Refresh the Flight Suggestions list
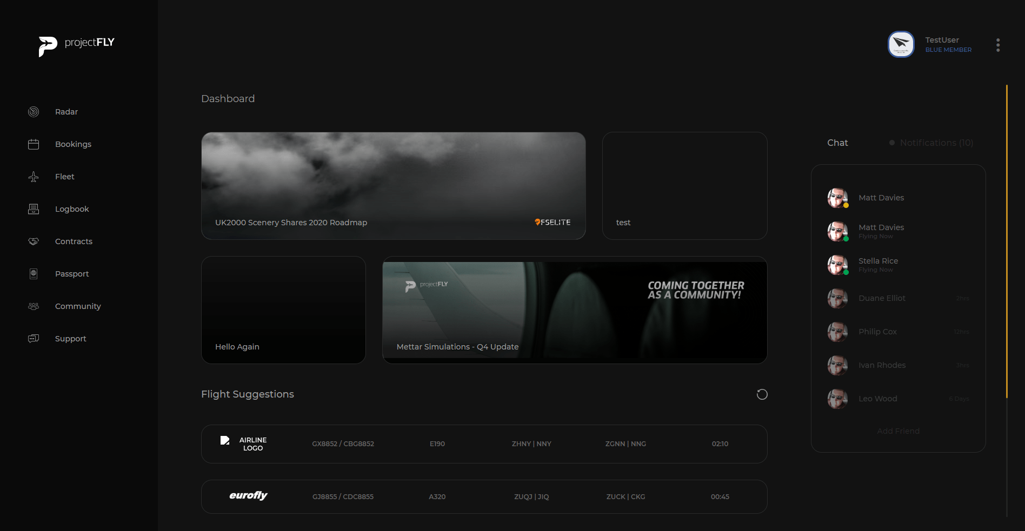Screen dimensions: 1025x531 click(762, 394)
